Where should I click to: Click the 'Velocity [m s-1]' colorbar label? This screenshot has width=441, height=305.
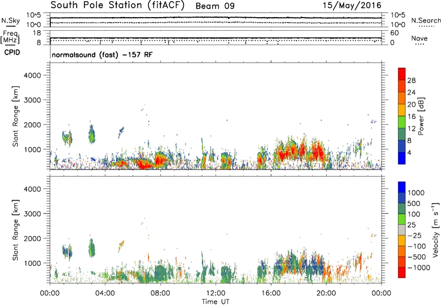click(435, 230)
